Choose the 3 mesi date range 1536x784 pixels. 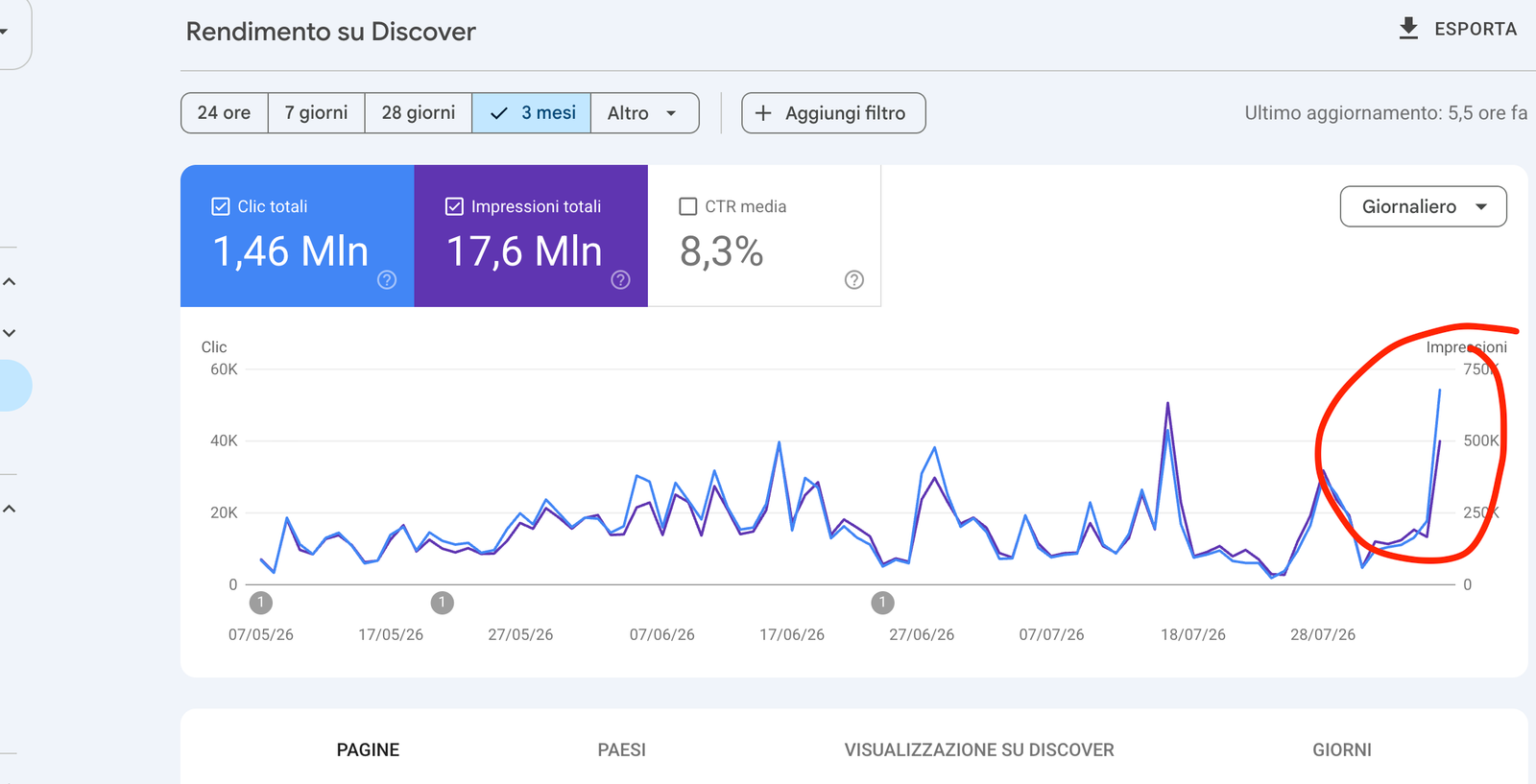pos(532,113)
